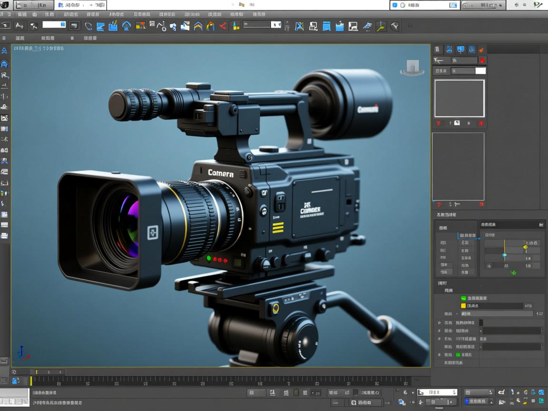
Task: Toggle the dark square checkbox in properties panel
Action: 480,323
